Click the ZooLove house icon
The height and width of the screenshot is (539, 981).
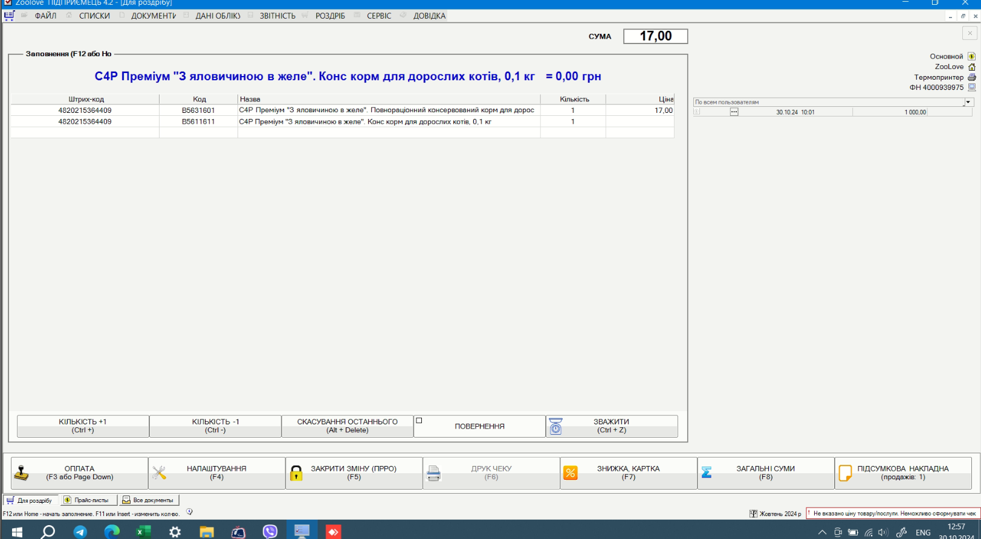tap(972, 67)
